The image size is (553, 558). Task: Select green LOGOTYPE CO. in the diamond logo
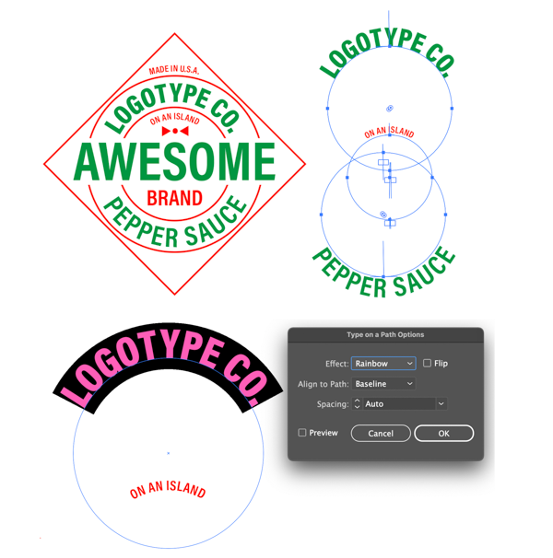click(x=171, y=109)
